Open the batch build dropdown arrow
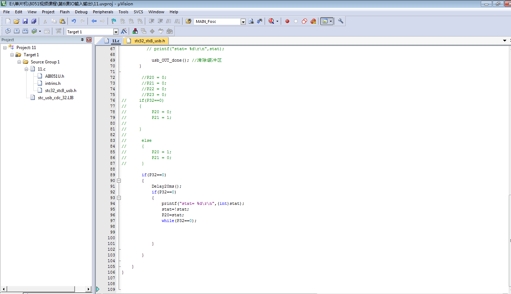This screenshot has width=511, height=294. tap(40, 32)
